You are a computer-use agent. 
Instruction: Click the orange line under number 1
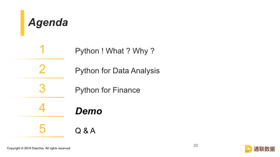[x=39, y=59]
